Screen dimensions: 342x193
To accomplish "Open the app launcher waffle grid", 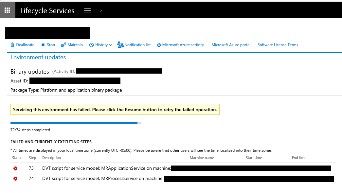I will click(x=7, y=10).
